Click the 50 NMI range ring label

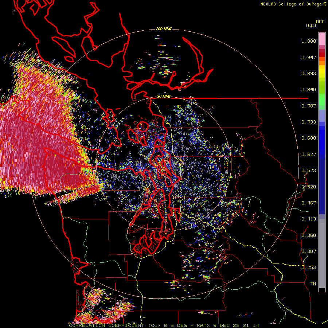click(164, 96)
